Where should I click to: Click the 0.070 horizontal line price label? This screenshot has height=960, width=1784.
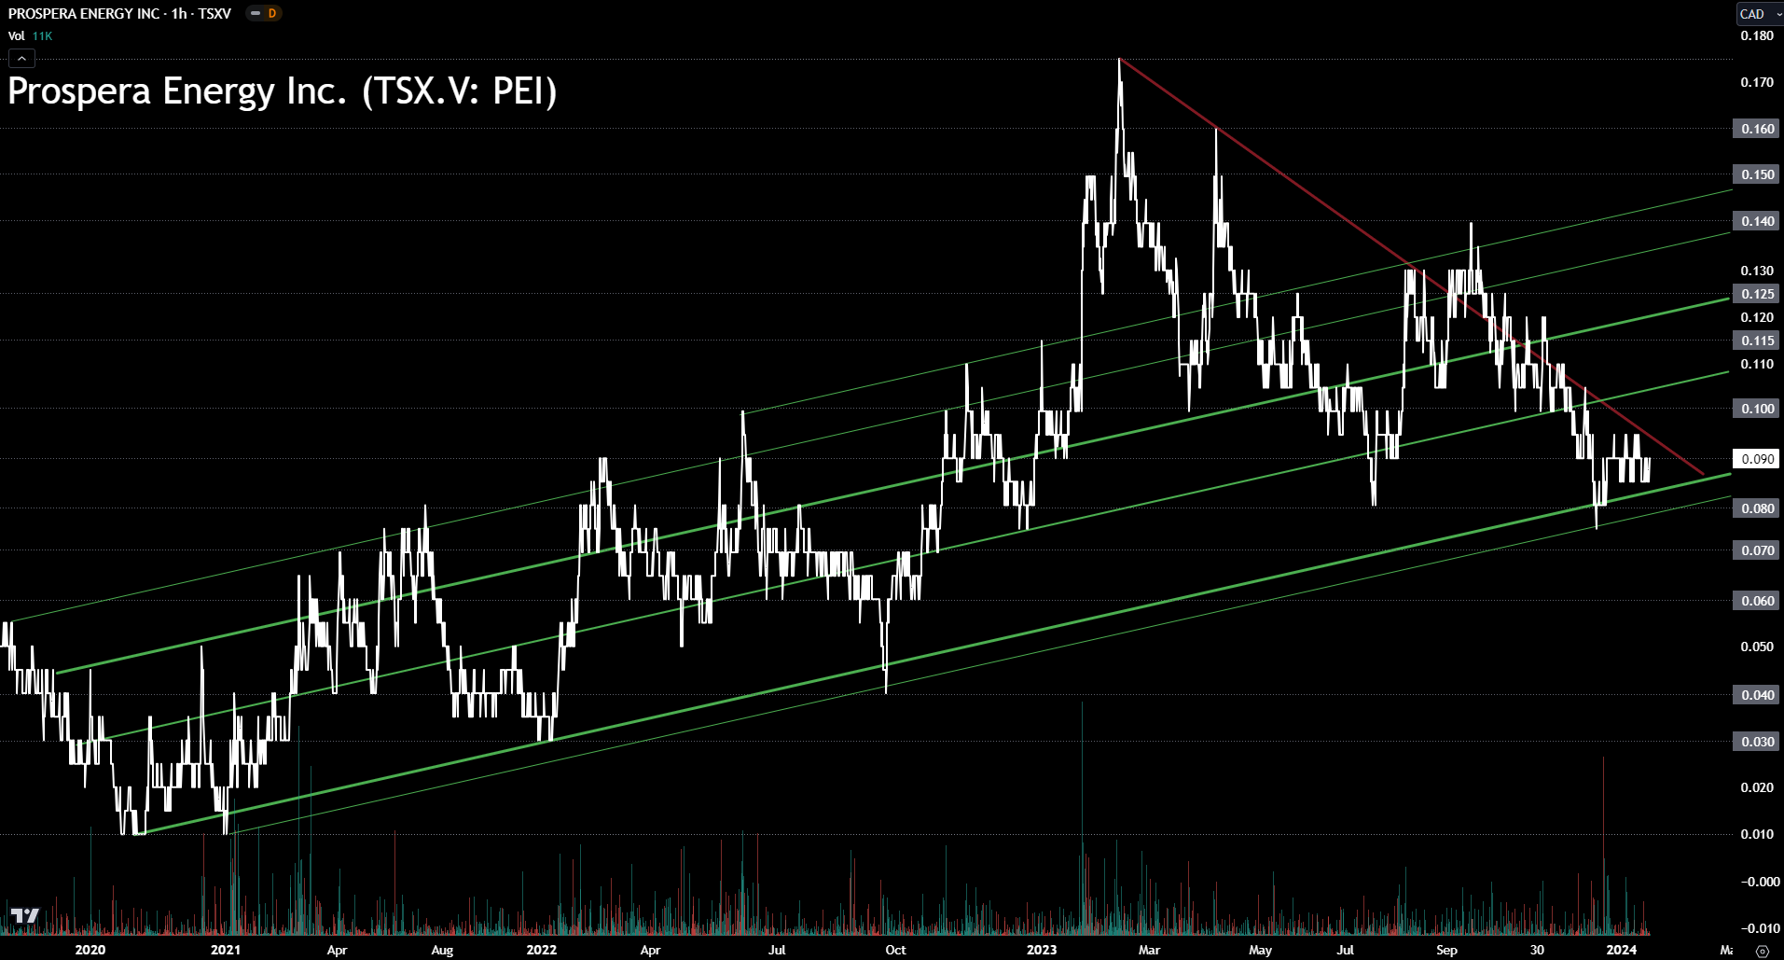1757,550
